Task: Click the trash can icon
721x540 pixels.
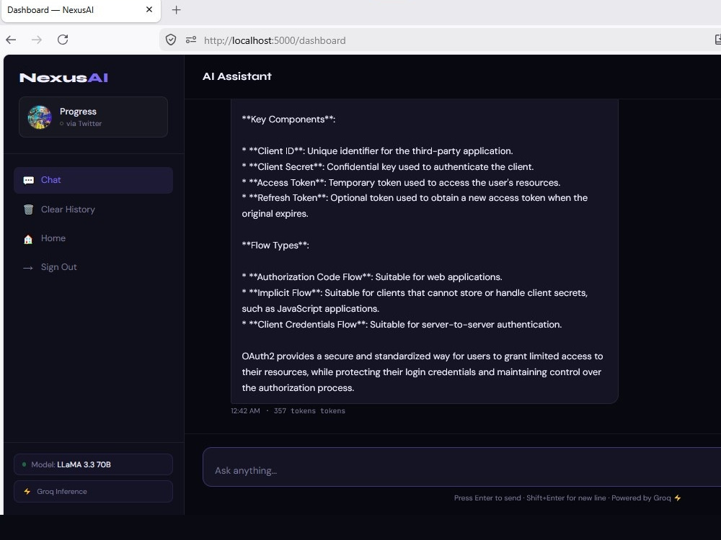Action: tap(29, 210)
